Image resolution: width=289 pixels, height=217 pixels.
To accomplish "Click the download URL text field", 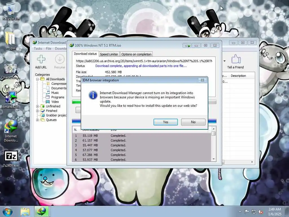I will (144, 61).
